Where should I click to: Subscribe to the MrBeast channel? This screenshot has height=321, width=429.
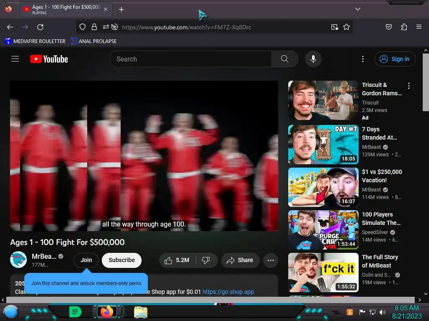click(x=122, y=260)
